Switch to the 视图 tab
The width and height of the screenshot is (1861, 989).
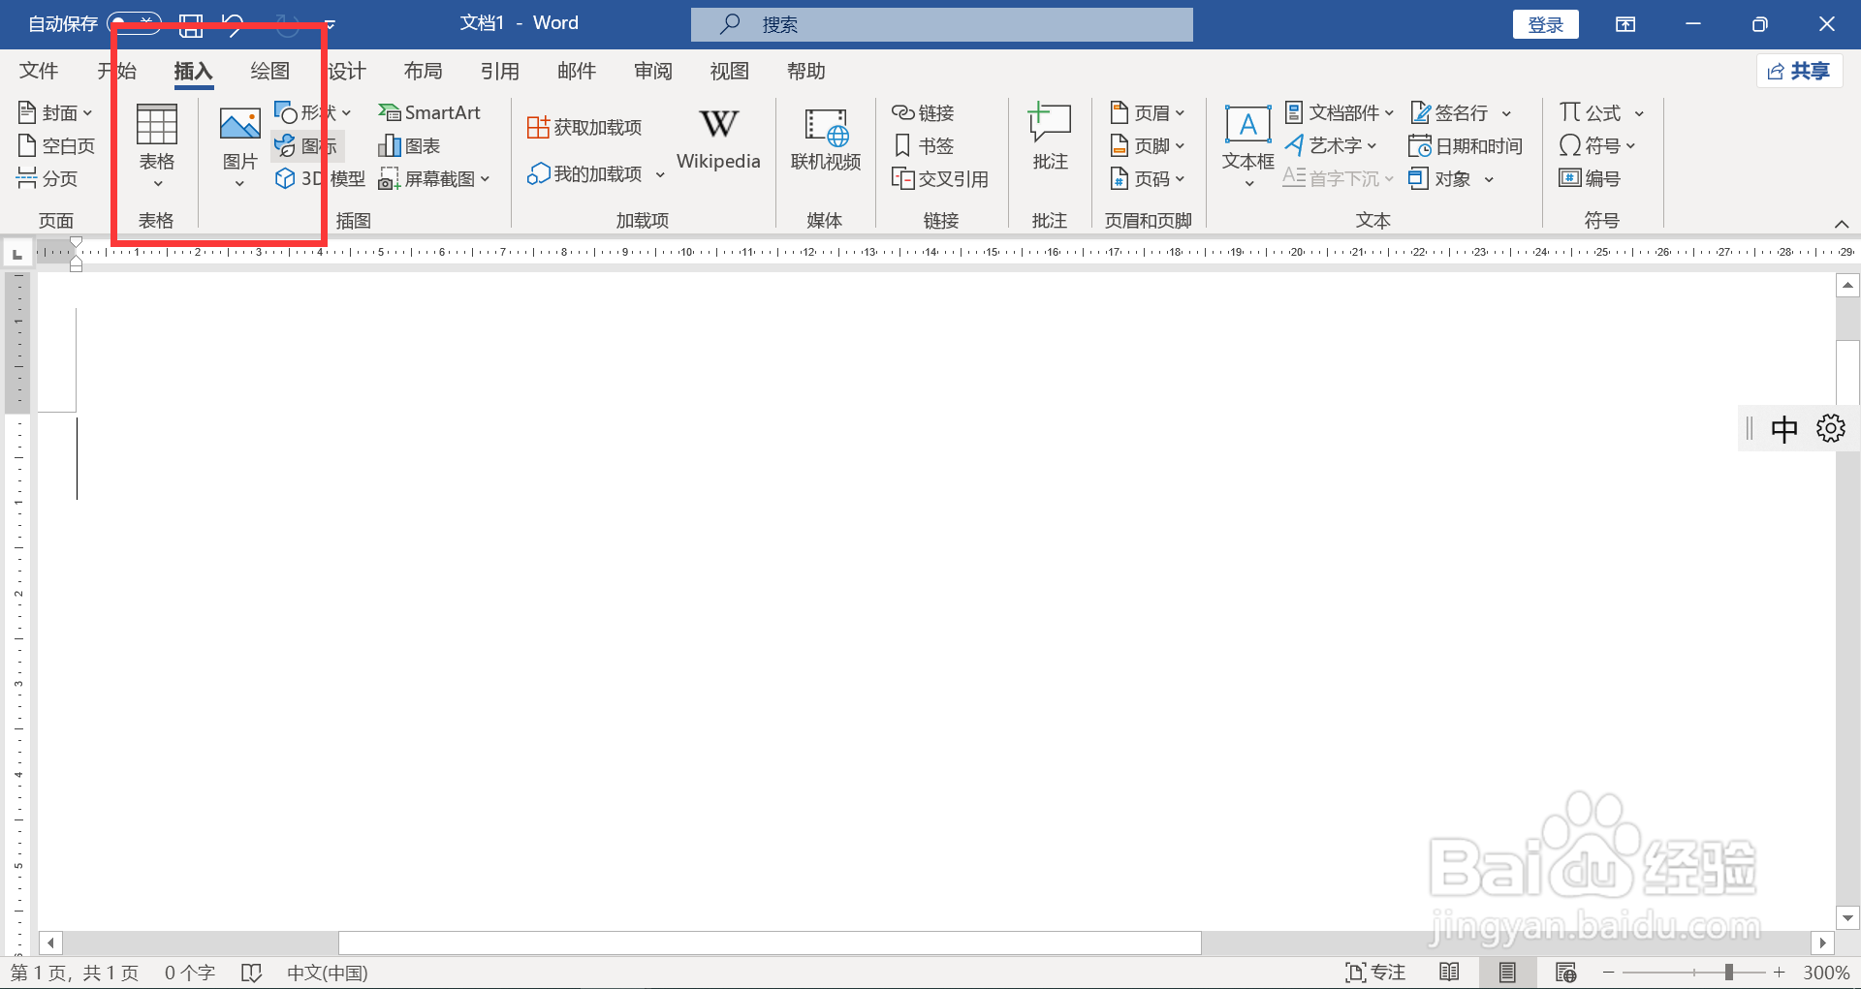(x=729, y=71)
